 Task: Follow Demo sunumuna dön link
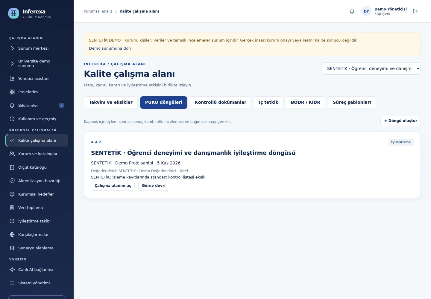pyautogui.click(x=110, y=48)
